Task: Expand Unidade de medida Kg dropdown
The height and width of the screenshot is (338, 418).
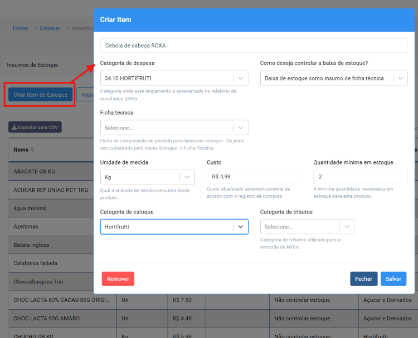Action: coord(187,177)
